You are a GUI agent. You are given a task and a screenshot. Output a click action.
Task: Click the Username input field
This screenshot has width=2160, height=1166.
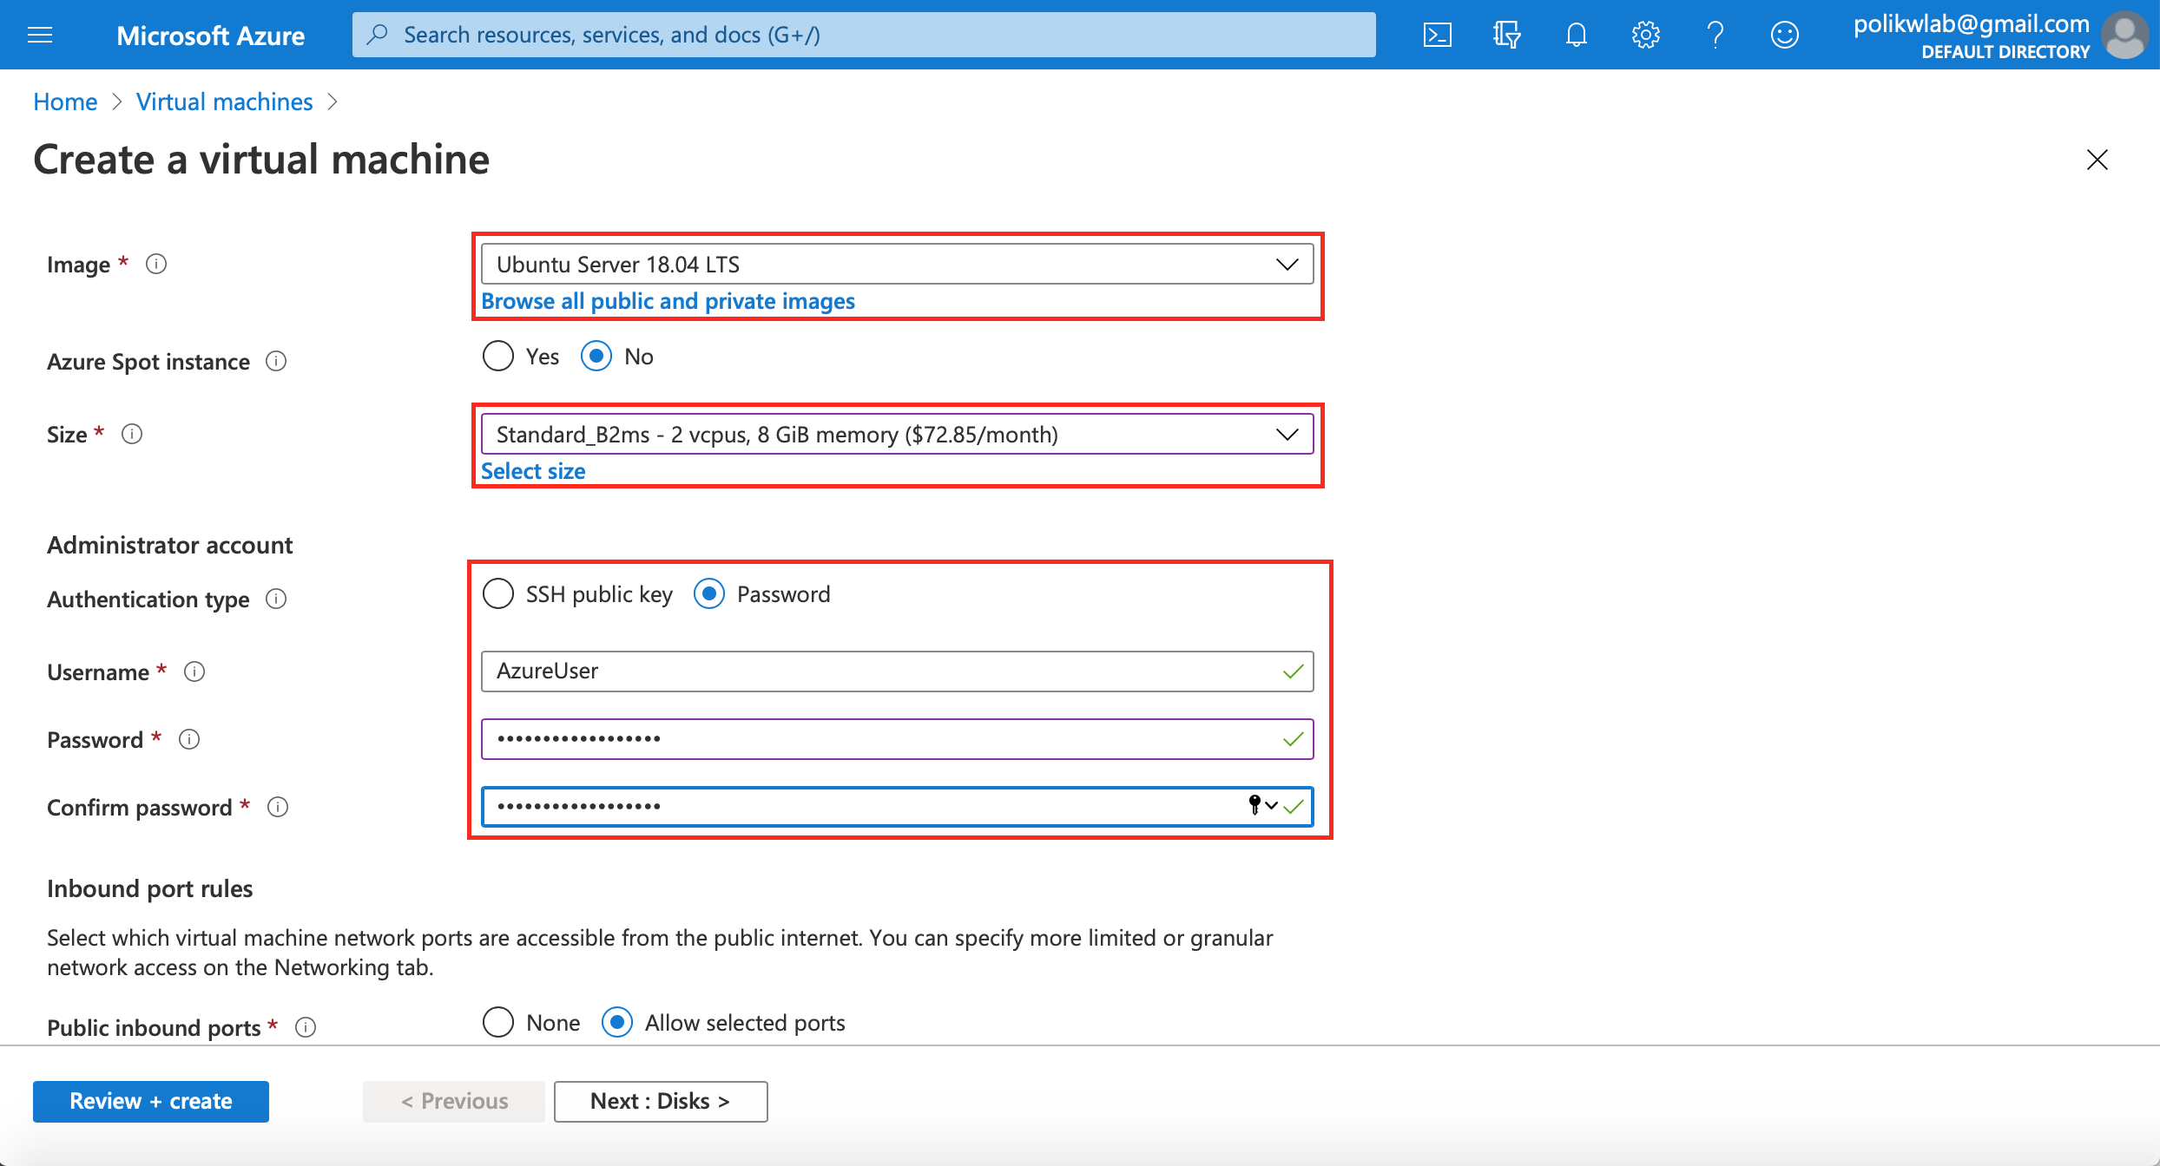896,671
